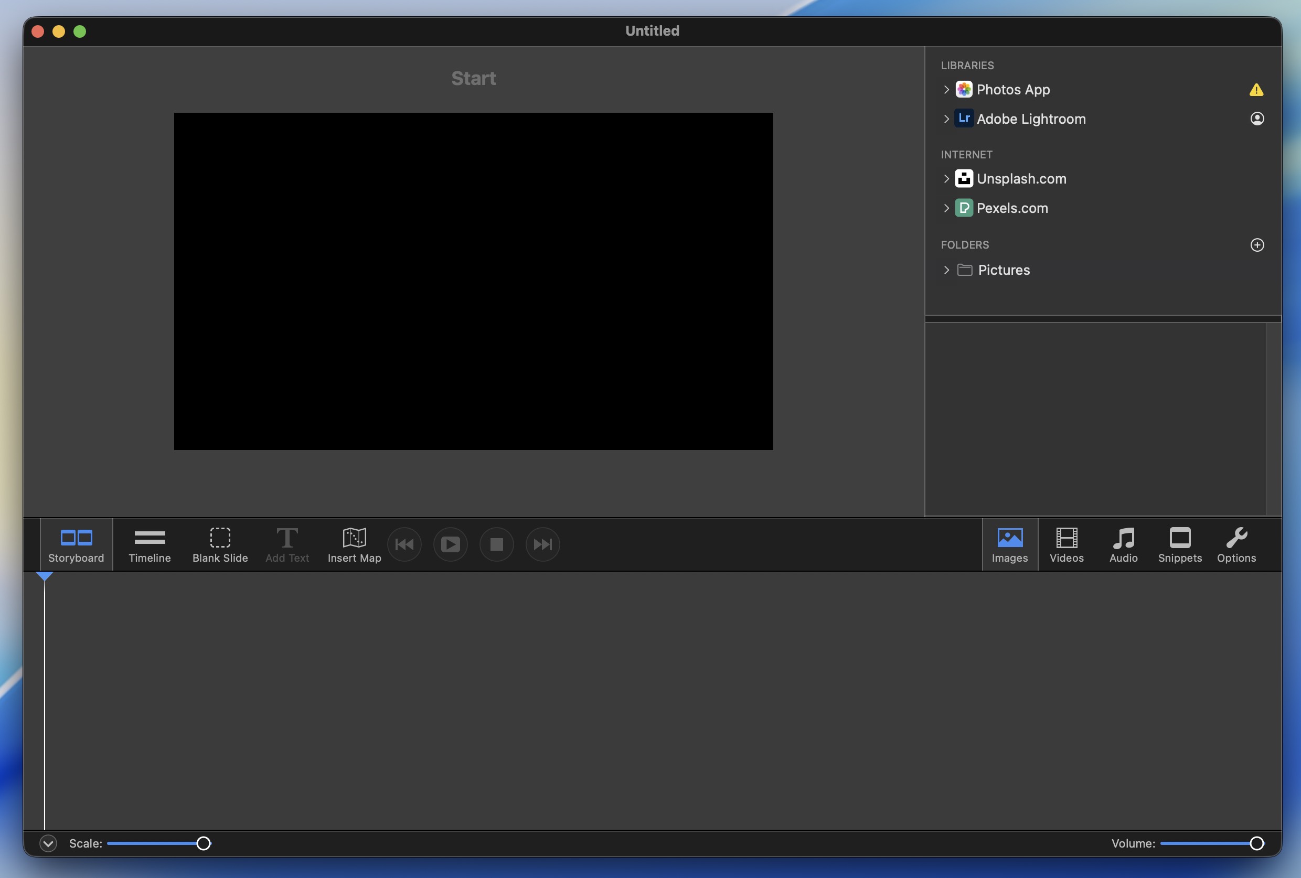This screenshot has width=1301, height=878.
Task: Expand the Unsplash.com source
Action: pyautogui.click(x=946, y=178)
